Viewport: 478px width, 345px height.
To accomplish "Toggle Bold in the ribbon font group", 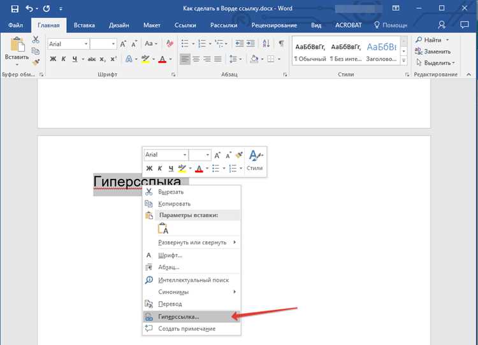I will [x=53, y=59].
